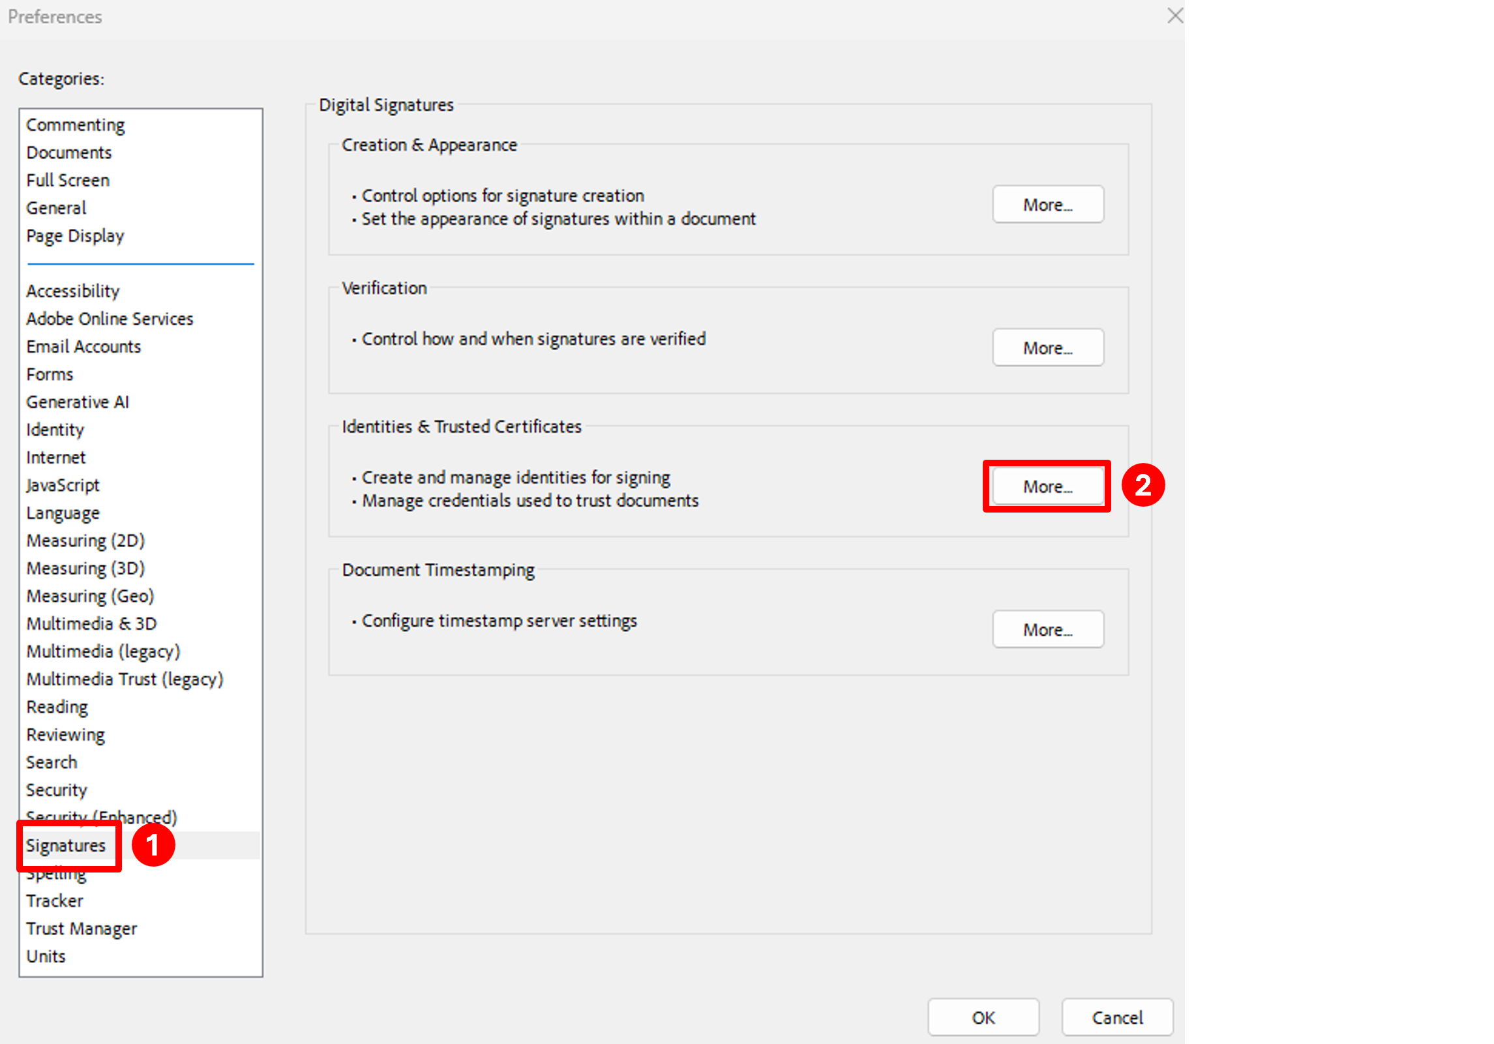This screenshot has width=1494, height=1044.
Task: Open More for Identities & Trusted Certificates
Action: 1047,486
